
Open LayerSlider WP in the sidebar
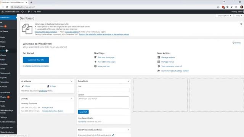pyautogui.click(x=8, y=128)
